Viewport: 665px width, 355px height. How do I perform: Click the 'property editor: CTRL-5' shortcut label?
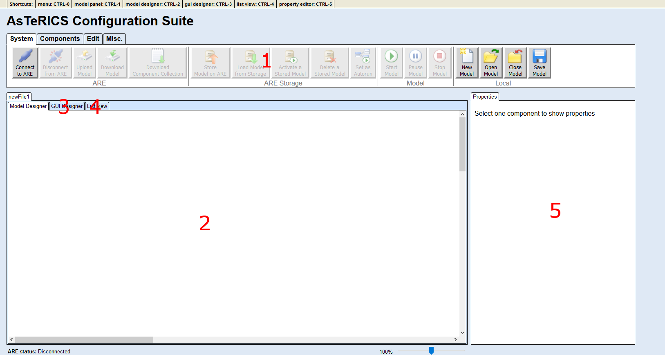coord(305,4)
